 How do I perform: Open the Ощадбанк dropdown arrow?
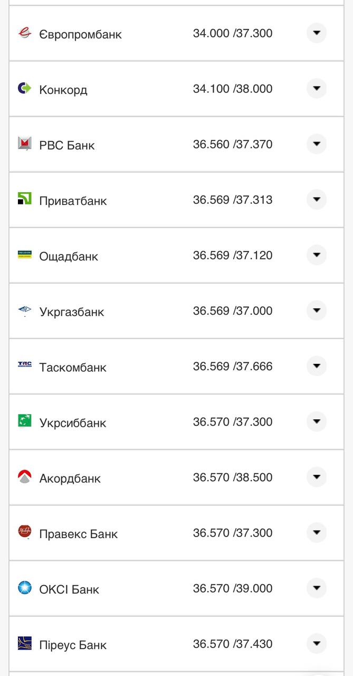pyautogui.click(x=317, y=255)
